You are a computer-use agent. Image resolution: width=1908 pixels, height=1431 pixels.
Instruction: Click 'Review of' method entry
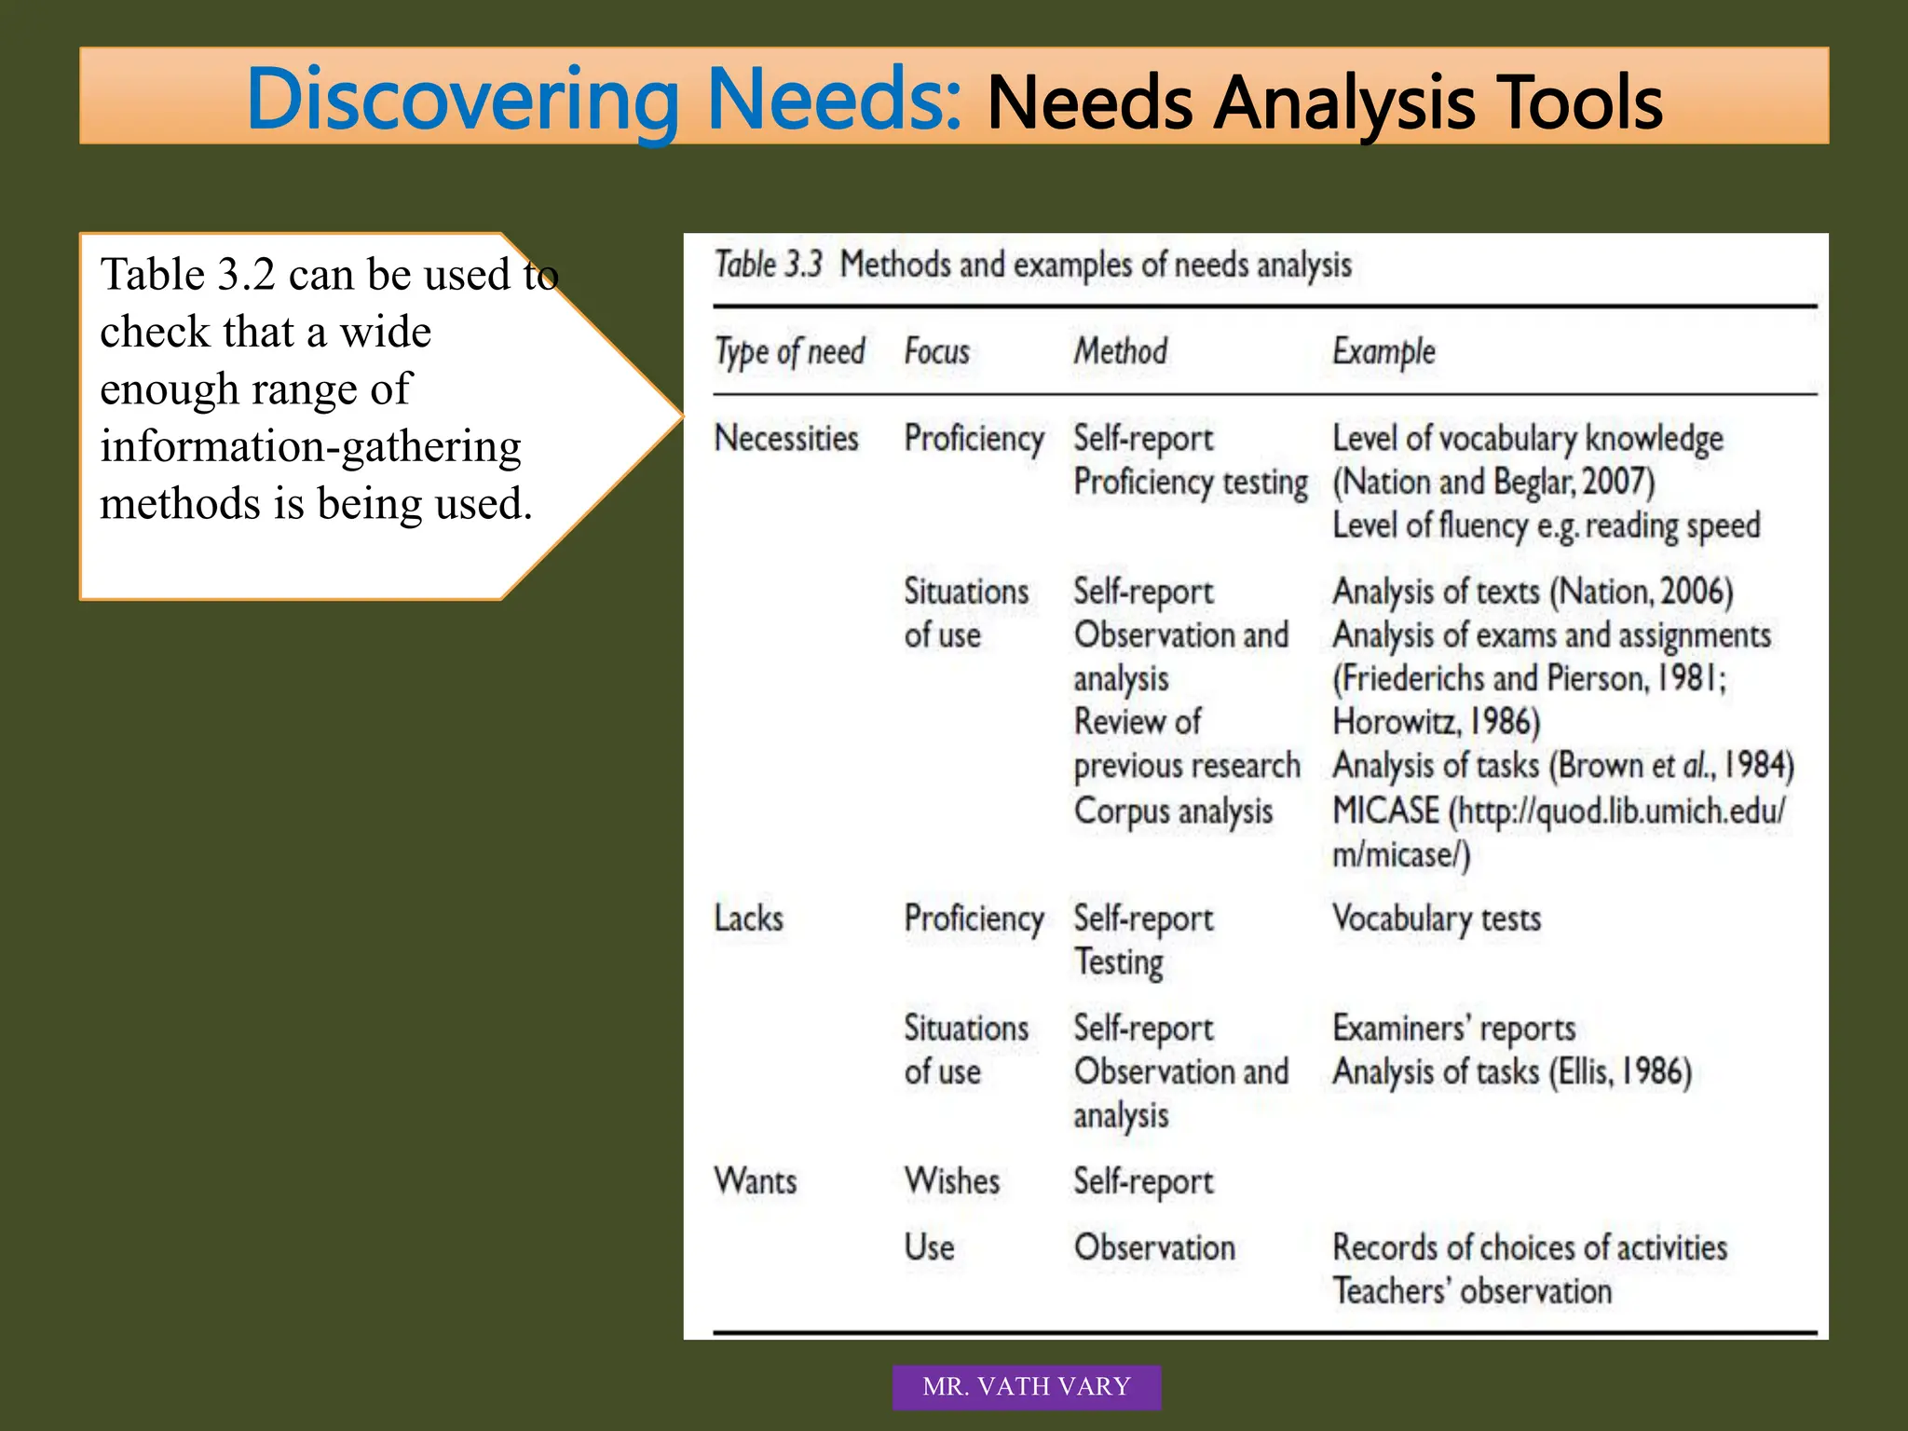[1138, 721]
